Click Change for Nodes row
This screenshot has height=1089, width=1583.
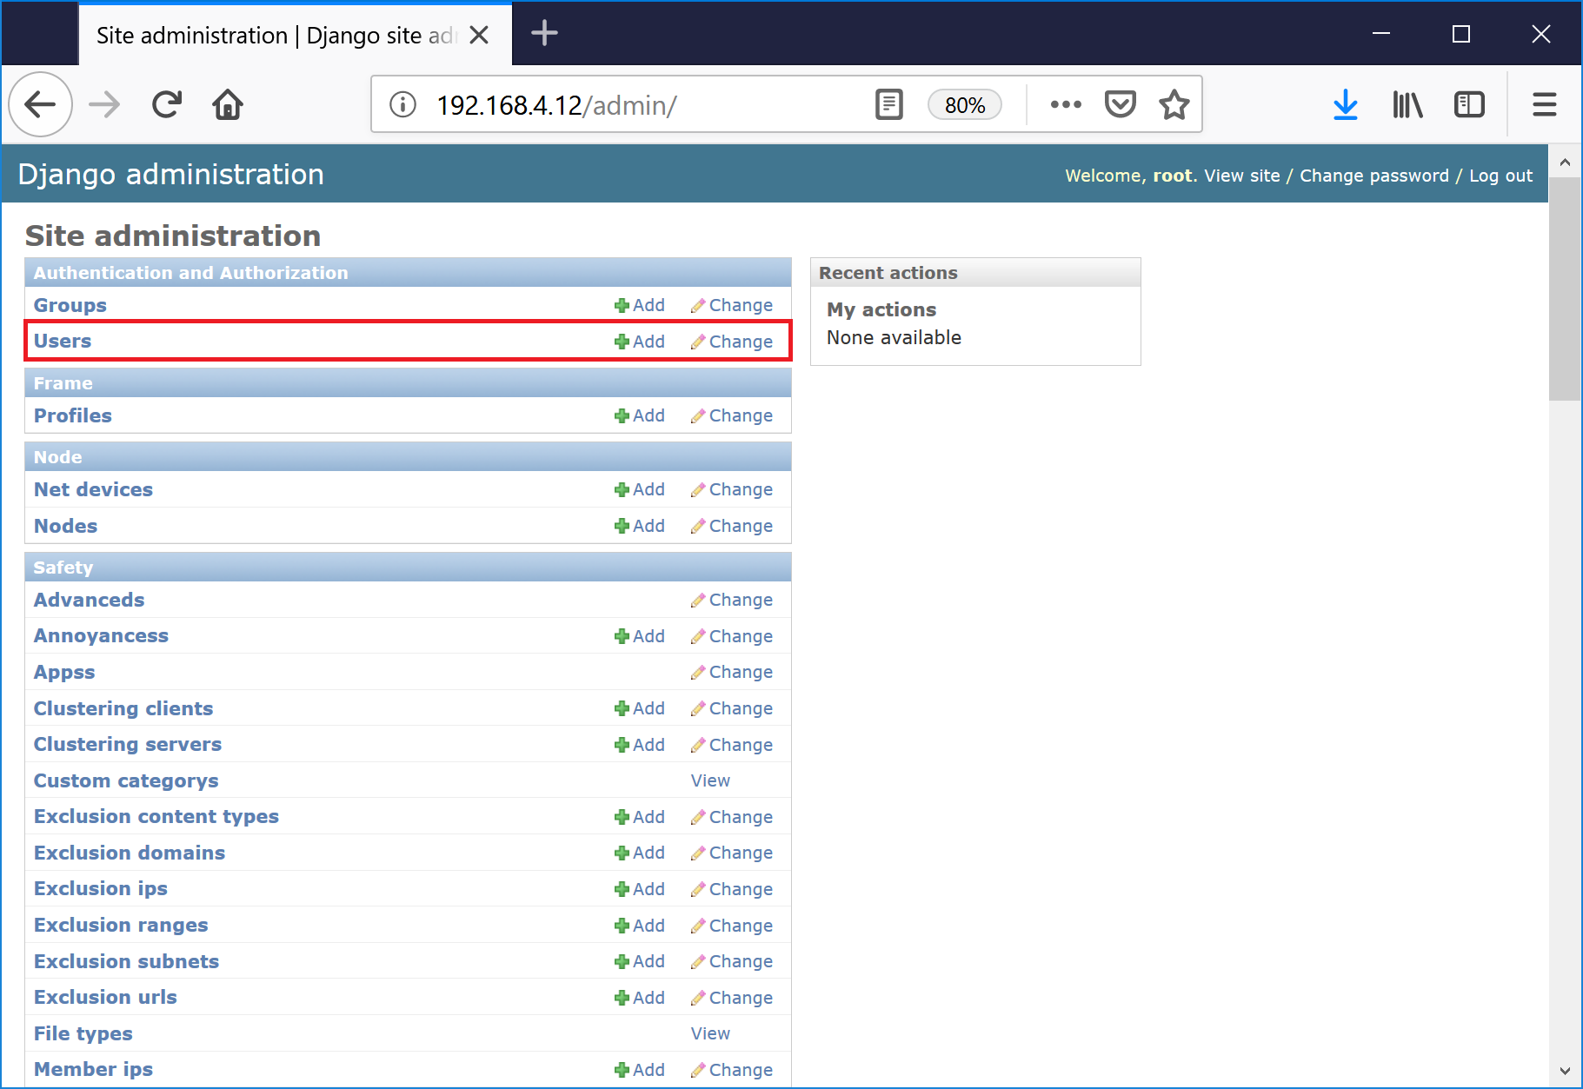click(732, 526)
